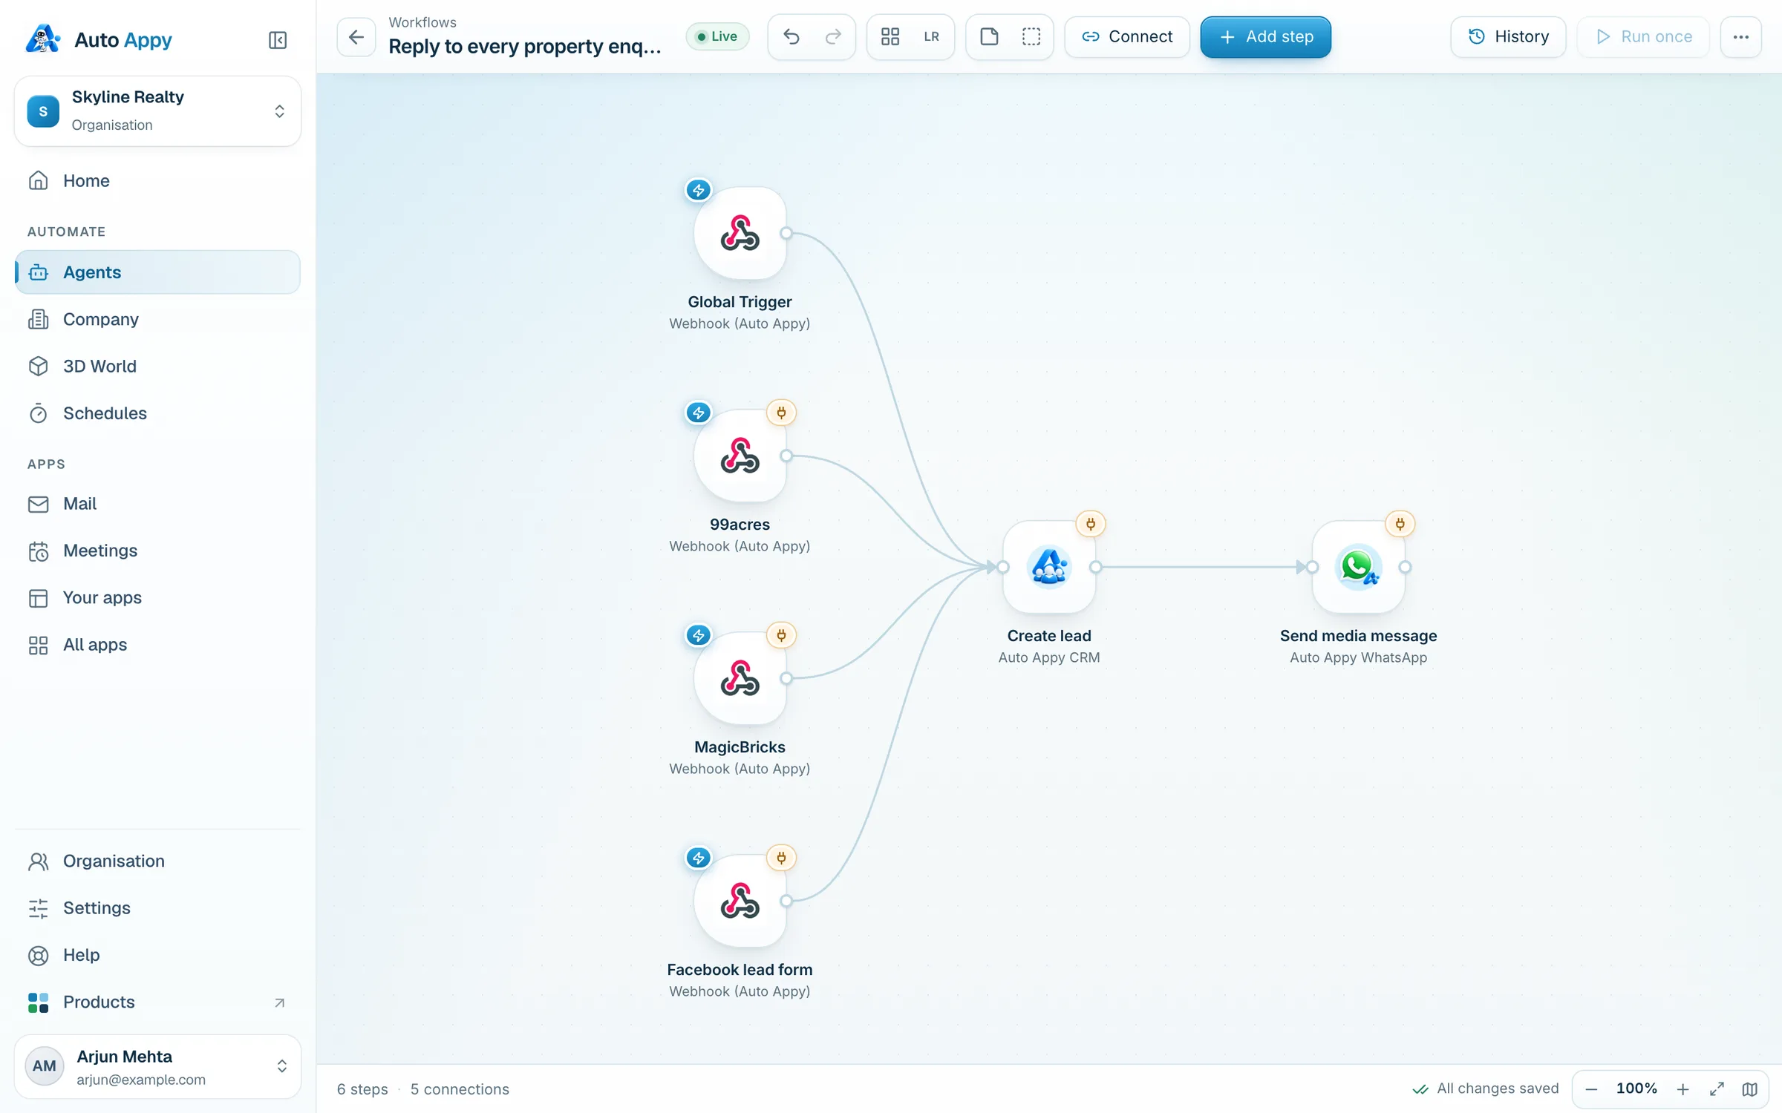The height and width of the screenshot is (1113, 1782).
Task: Expand the Arjun Mehta account menu
Action: tap(157, 1066)
